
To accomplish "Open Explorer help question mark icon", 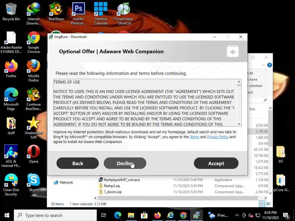I will coord(269,65).
